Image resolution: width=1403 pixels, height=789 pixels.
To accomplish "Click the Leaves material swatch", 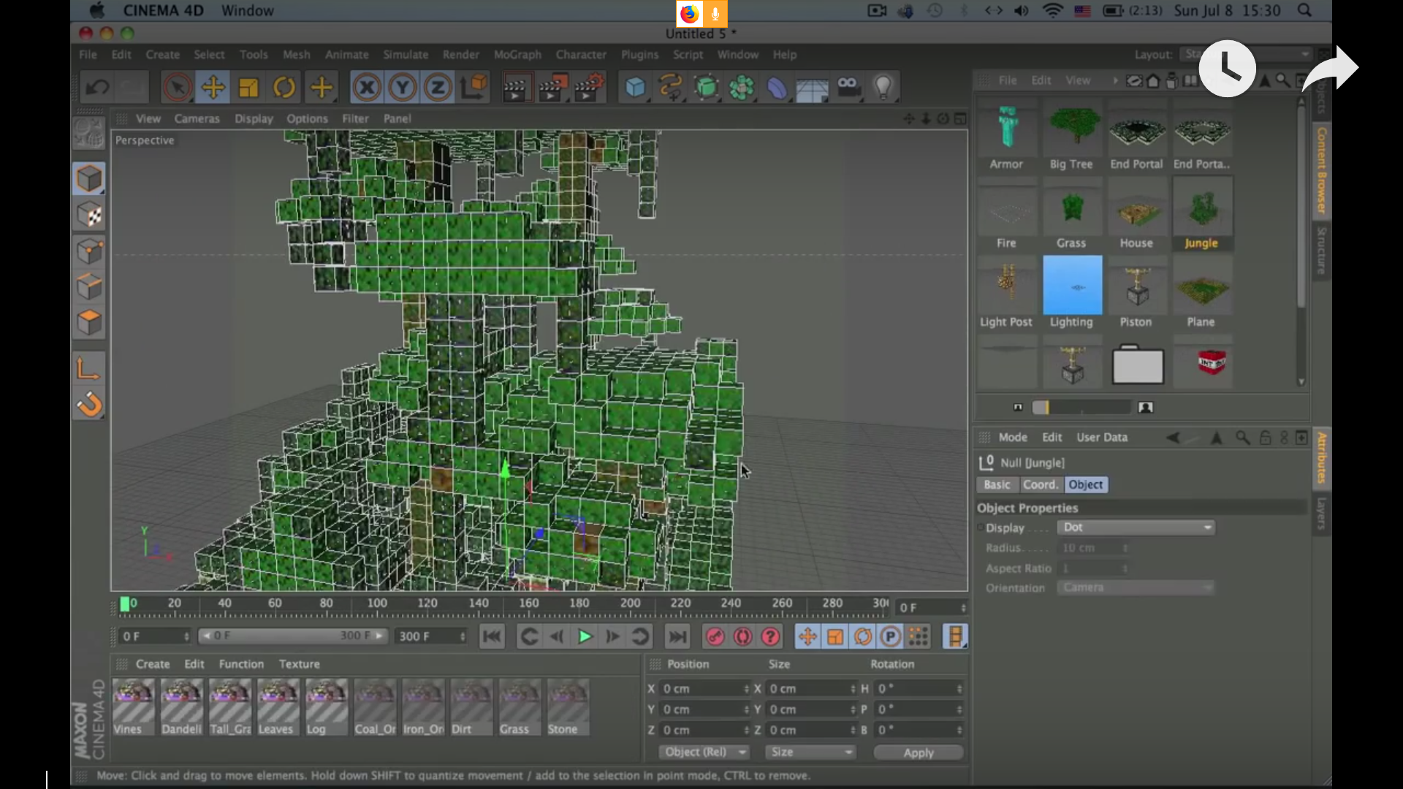I will [x=278, y=707].
